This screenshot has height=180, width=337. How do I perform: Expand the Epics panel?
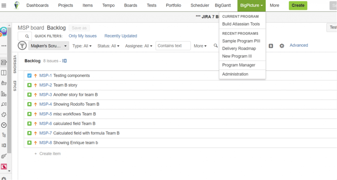coord(15,86)
